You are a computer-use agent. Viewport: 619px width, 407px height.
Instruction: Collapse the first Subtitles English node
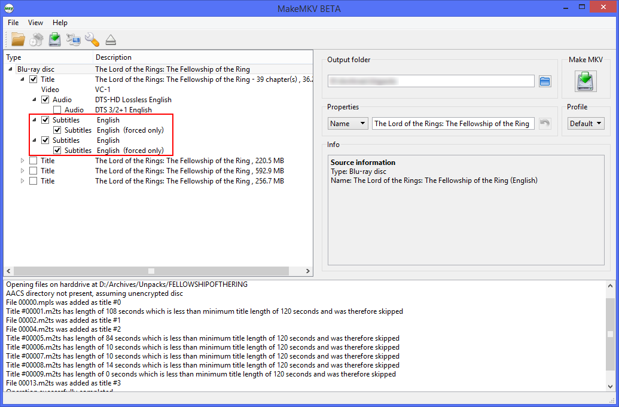[34, 120]
